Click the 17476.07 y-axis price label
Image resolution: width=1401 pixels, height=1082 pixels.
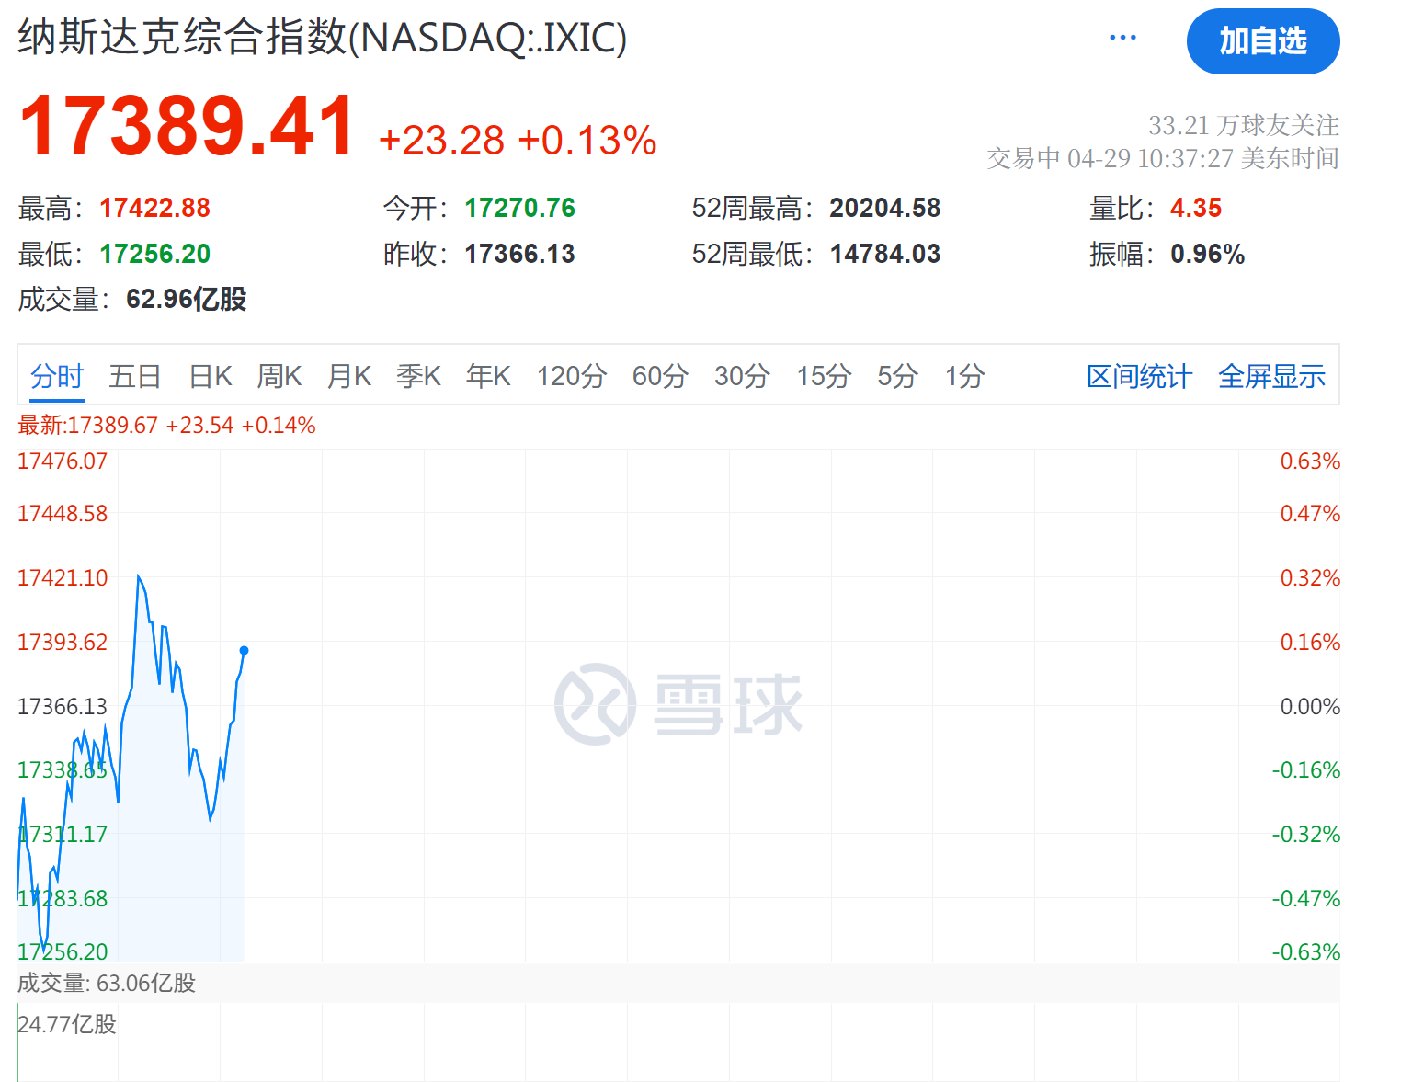coord(63,461)
